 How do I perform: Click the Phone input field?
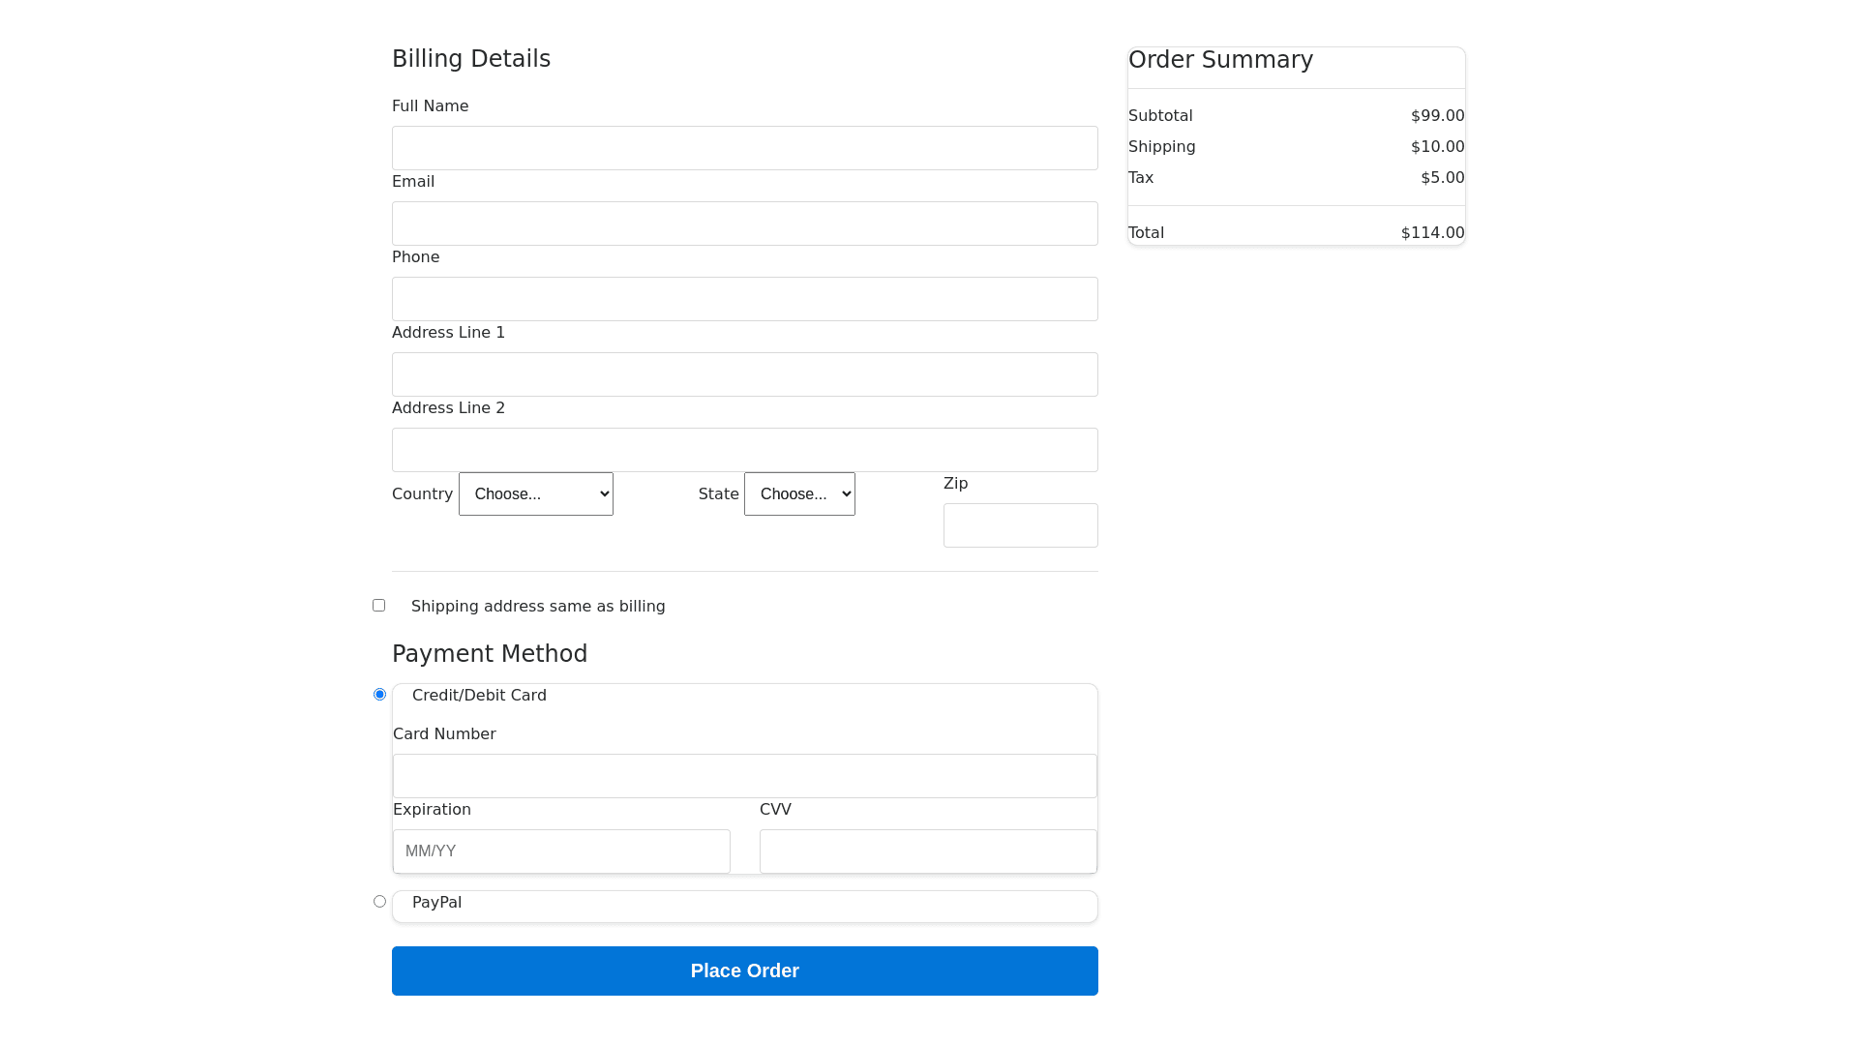point(744,299)
